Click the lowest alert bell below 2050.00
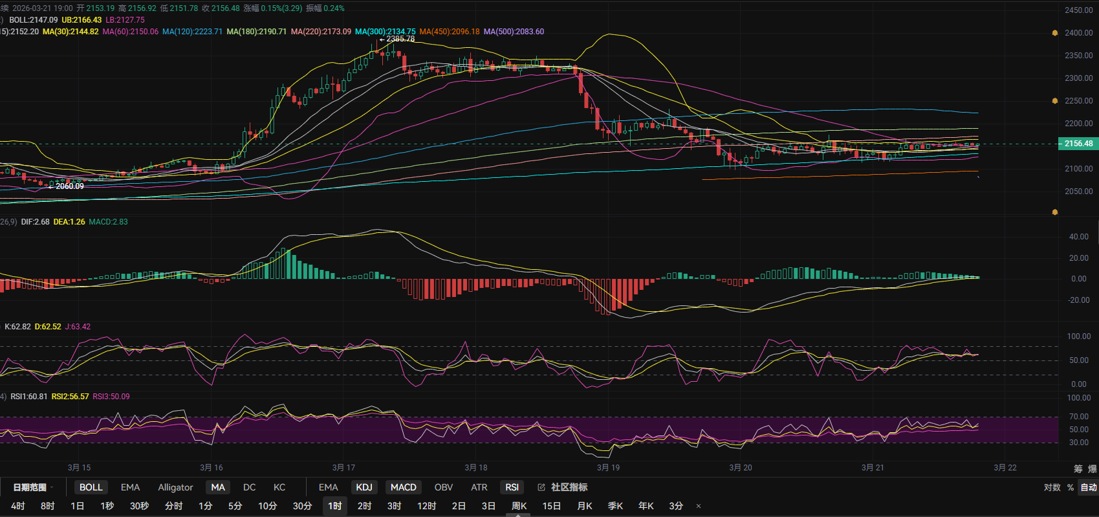 [1055, 212]
